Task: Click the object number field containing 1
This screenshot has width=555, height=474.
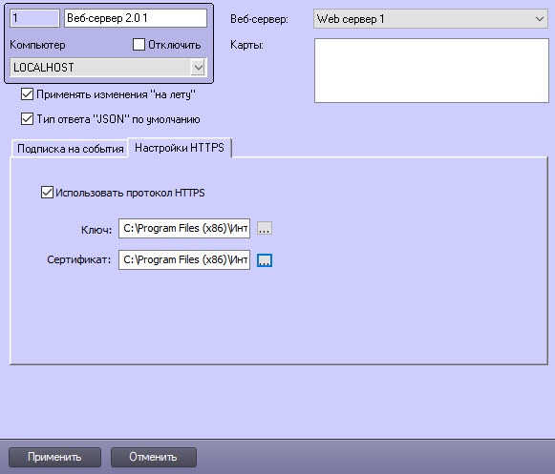Action: [34, 18]
